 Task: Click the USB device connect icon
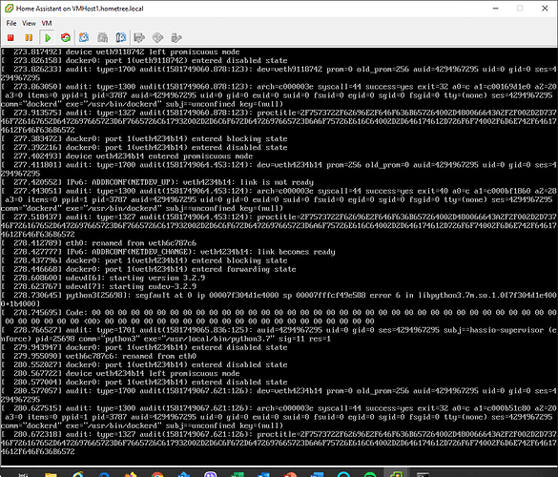click(x=176, y=37)
